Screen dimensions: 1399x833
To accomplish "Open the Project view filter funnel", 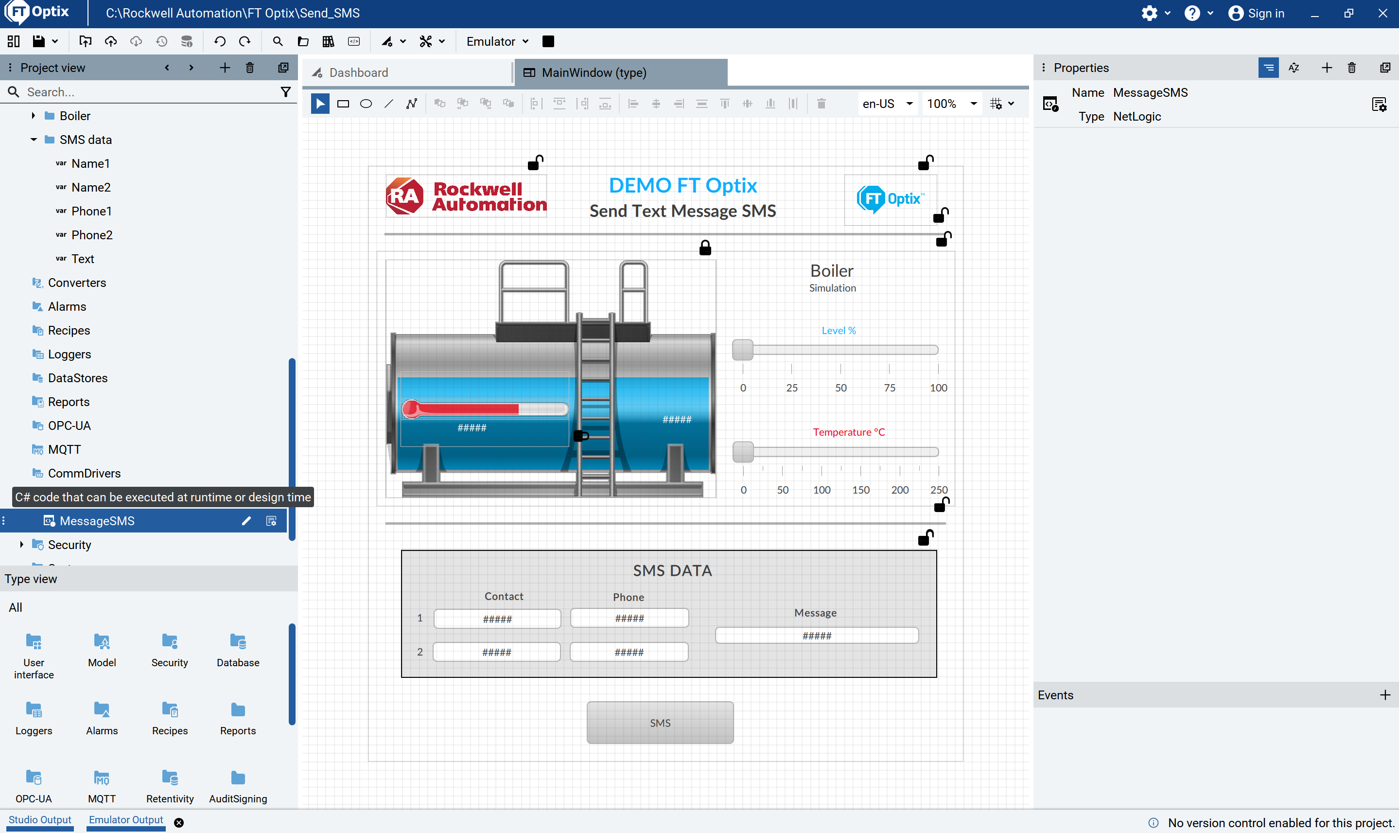I will (285, 92).
